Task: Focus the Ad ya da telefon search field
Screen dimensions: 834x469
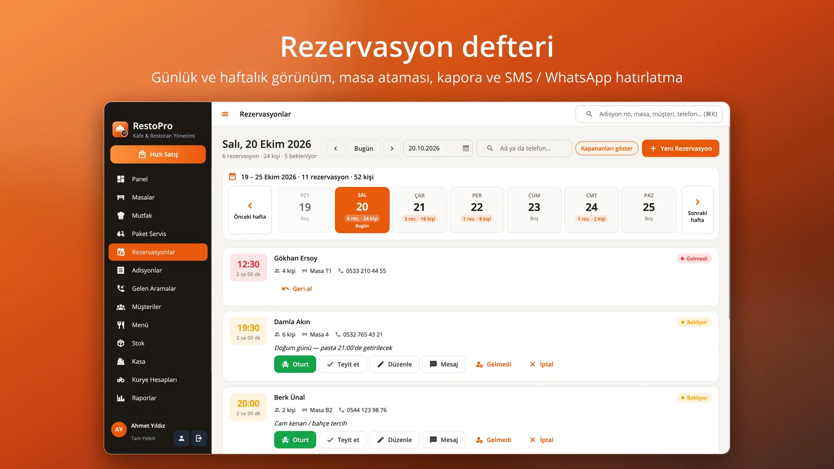Action: coord(524,149)
